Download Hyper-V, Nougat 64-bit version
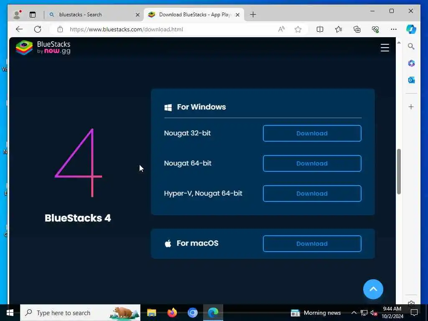The image size is (428, 321). [x=312, y=193]
